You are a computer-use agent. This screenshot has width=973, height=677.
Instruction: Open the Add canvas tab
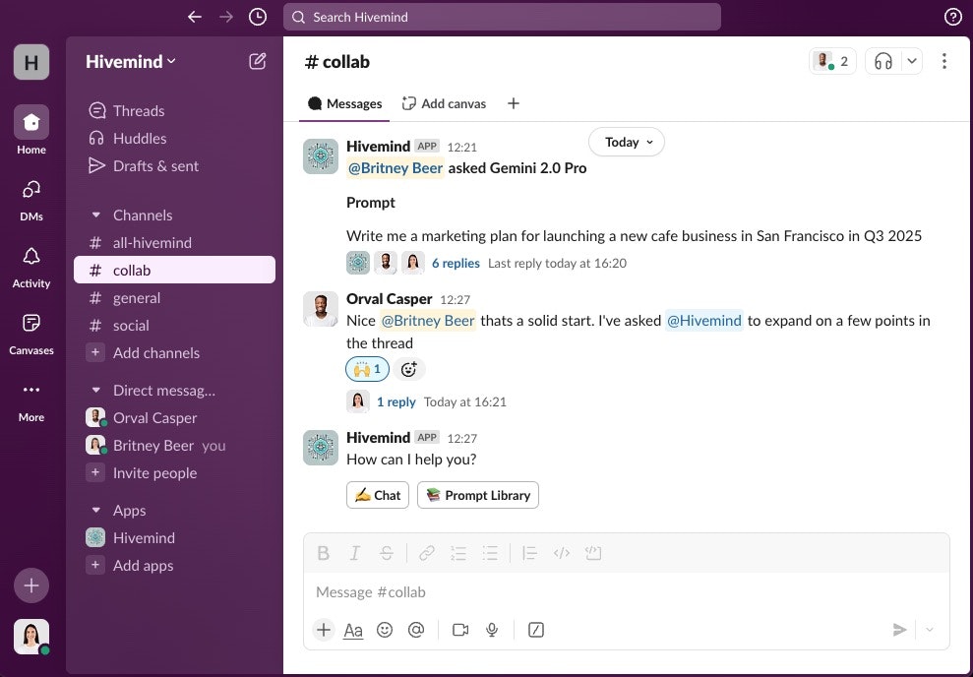point(444,103)
